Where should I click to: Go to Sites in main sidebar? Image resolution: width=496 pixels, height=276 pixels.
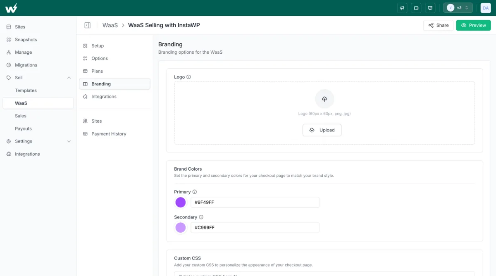(x=20, y=27)
